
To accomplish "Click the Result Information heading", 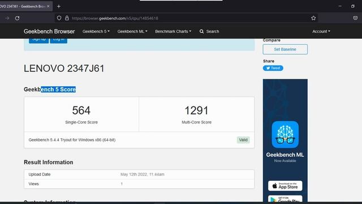I will point(49,162).
